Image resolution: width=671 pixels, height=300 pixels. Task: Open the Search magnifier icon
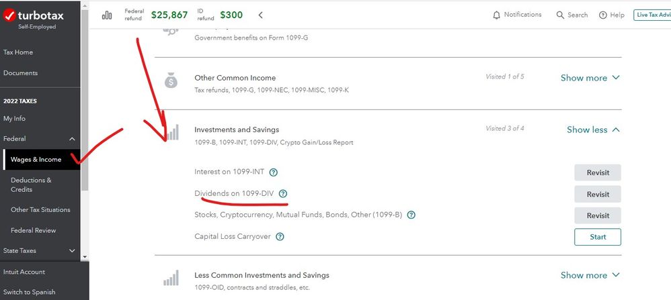click(x=560, y=15)
